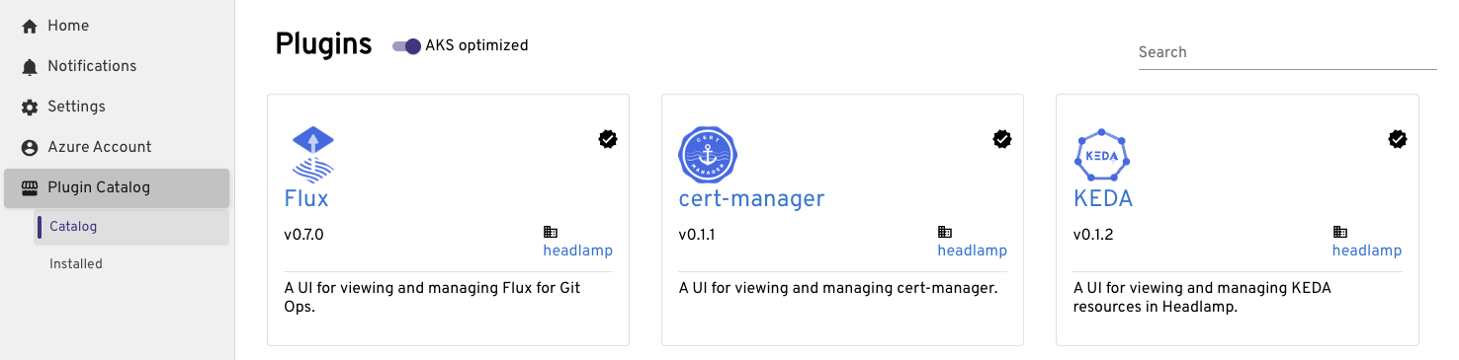Click the headlamp publisher link on KEDA card
This screenshot has height=360, width=1459.
(x=1367, y=251)
